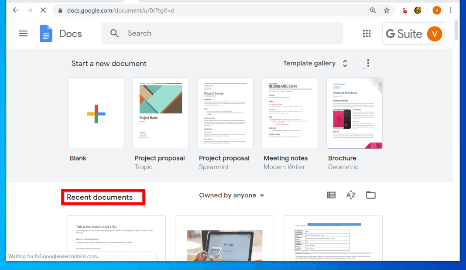
Task: Open the Project proposal Tropic template thumbnail
Action: click(x=161, y=113)
